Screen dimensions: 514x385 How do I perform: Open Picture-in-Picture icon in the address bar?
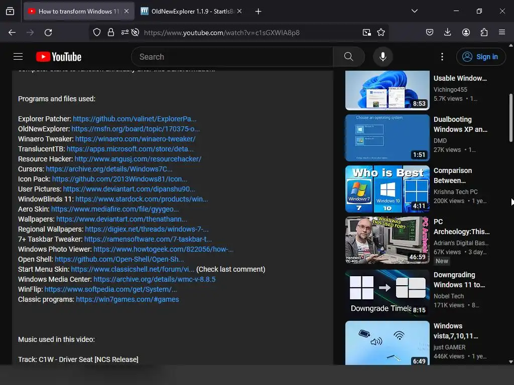pos(367,33)
